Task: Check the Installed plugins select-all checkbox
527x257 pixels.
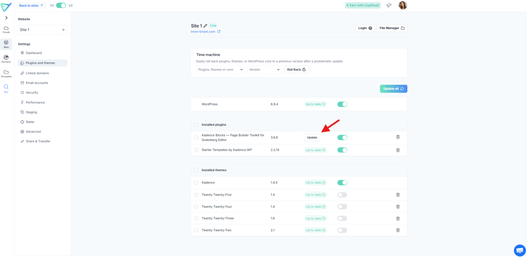Action: (196, 125)
